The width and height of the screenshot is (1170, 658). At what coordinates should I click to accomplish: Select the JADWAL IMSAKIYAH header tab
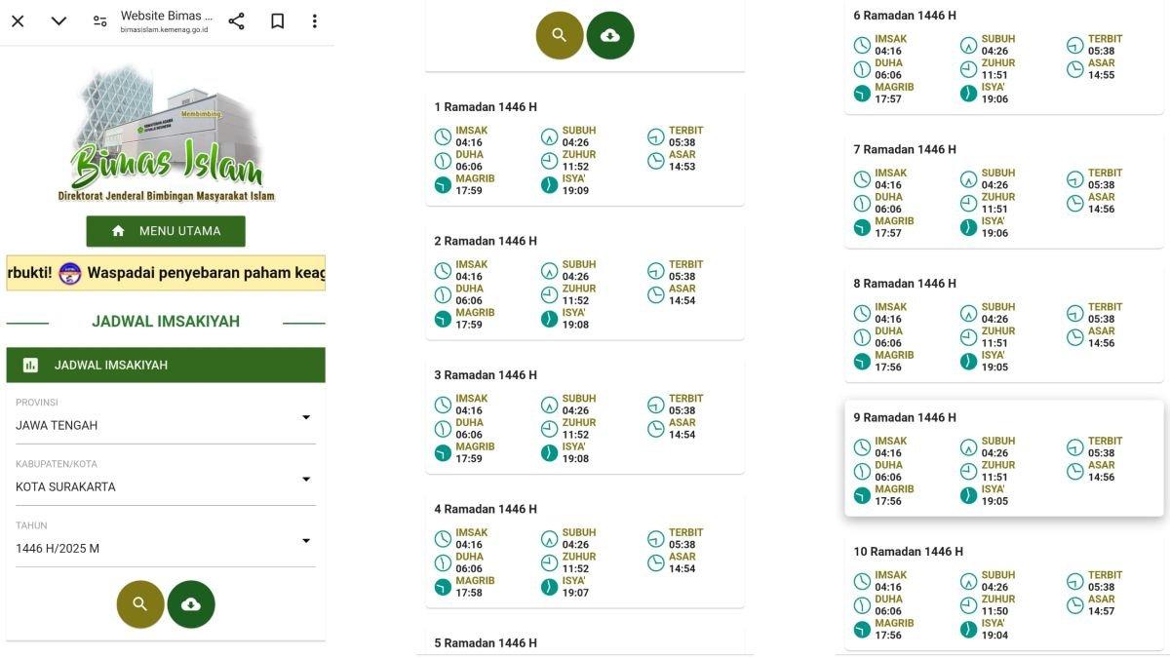point(166,365)
